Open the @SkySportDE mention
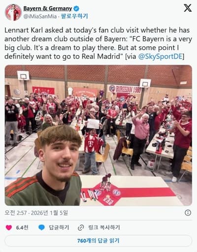This screenshot has width=197, height=252. coord(161,57)
